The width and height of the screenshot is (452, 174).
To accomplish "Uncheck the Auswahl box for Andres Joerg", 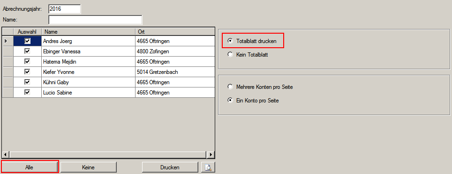I will click(28, 41).
